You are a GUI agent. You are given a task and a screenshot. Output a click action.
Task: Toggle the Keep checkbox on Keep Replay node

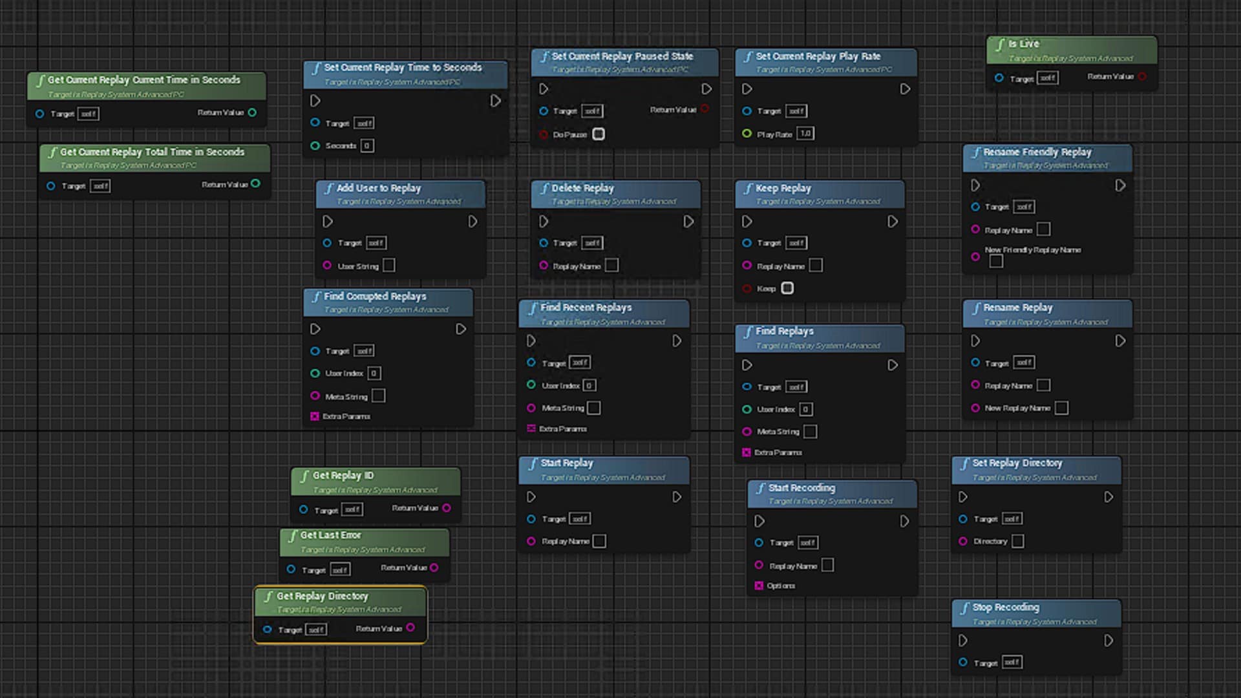pyautogui.click(x=787, y=288)
